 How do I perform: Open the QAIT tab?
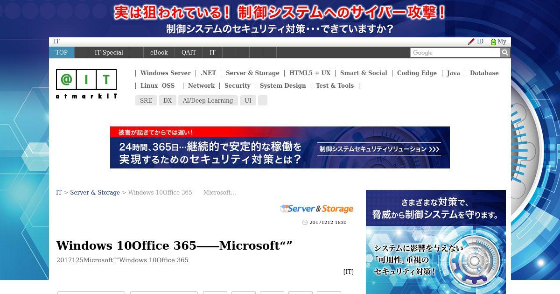[189, 52]
